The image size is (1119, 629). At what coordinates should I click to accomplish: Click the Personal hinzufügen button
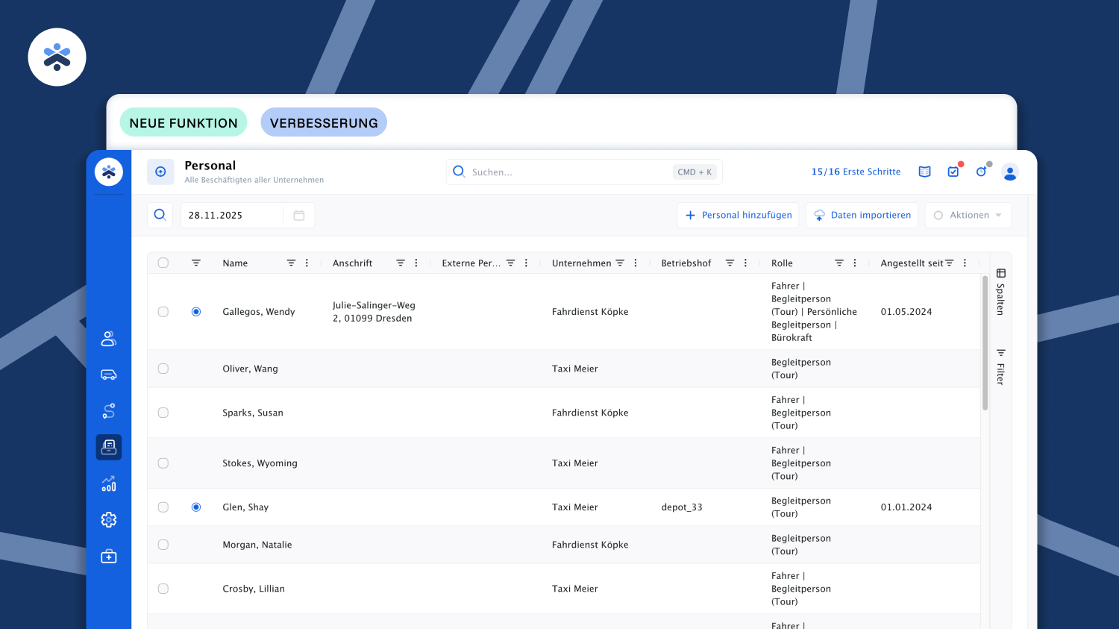coord(738,216)
